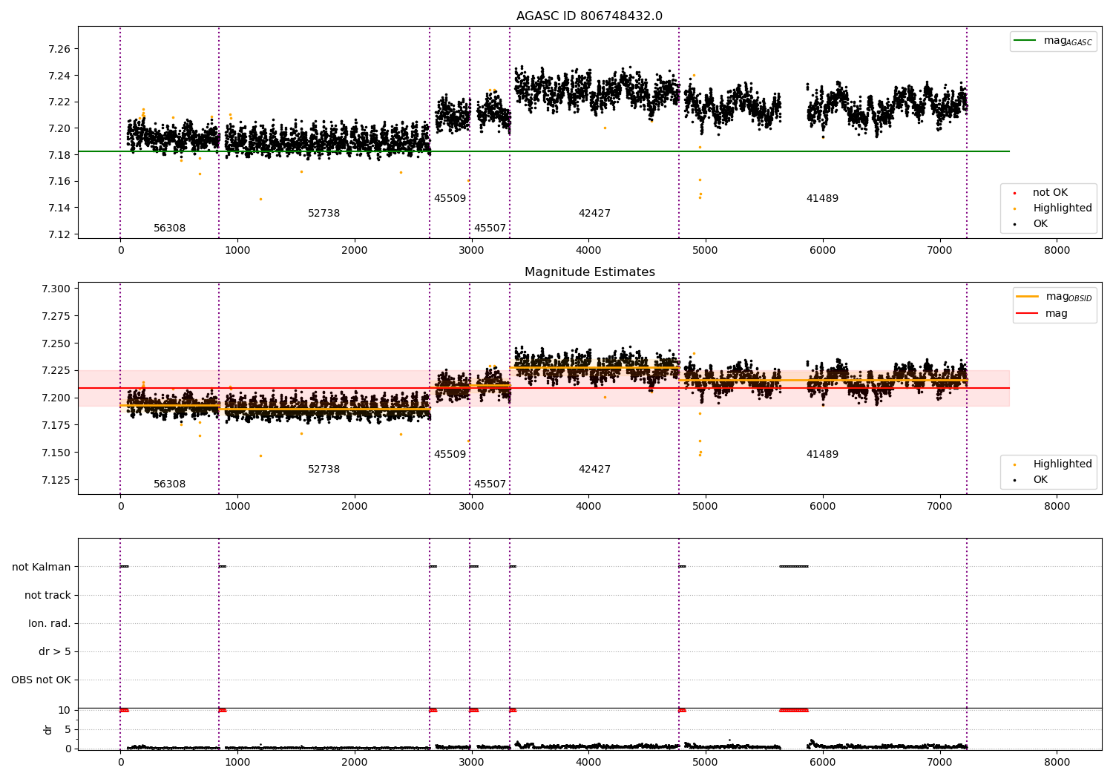Screen dimensions: 1113x779
Task: Click the 'dr' y-axis label
Action: pyautogui.click(x=48, y=729)
